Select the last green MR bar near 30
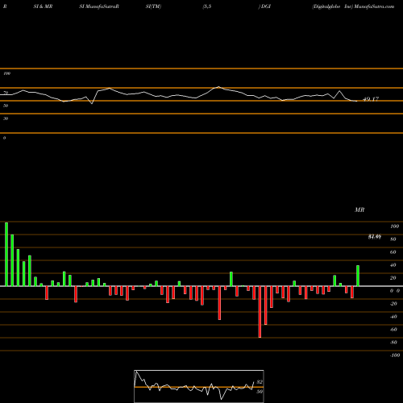The width and height of the screenshot is (403, 403). 358,276
